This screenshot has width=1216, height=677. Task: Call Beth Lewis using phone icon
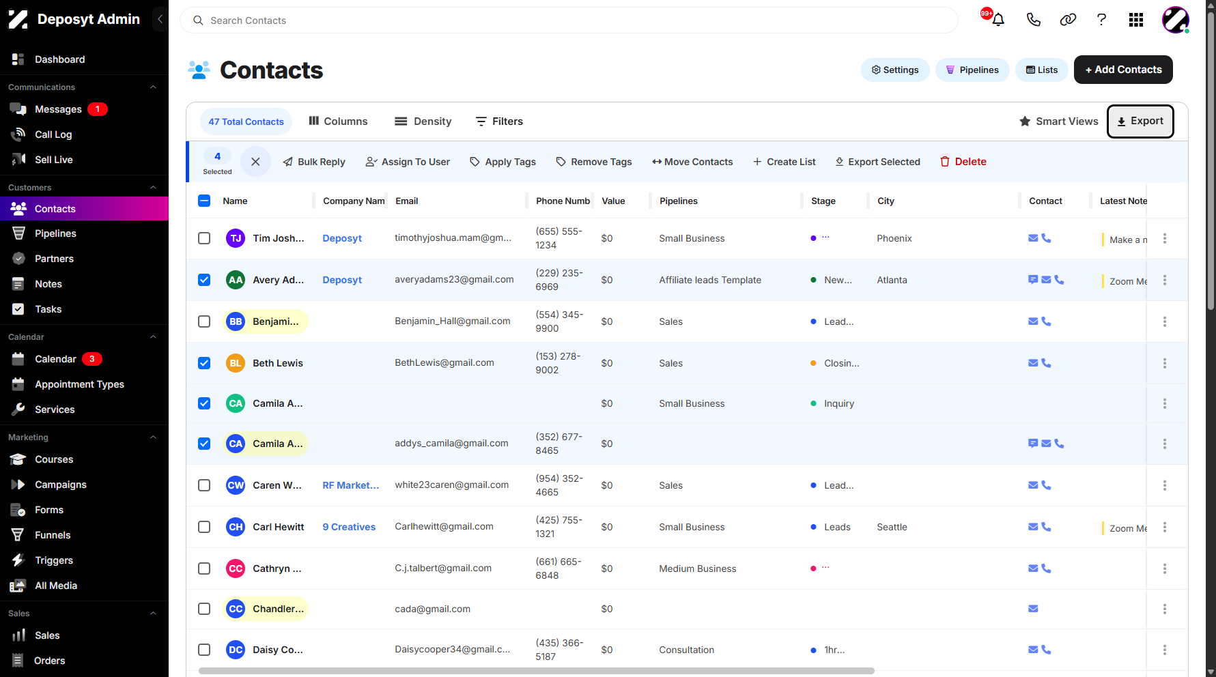click(1046, 363)
